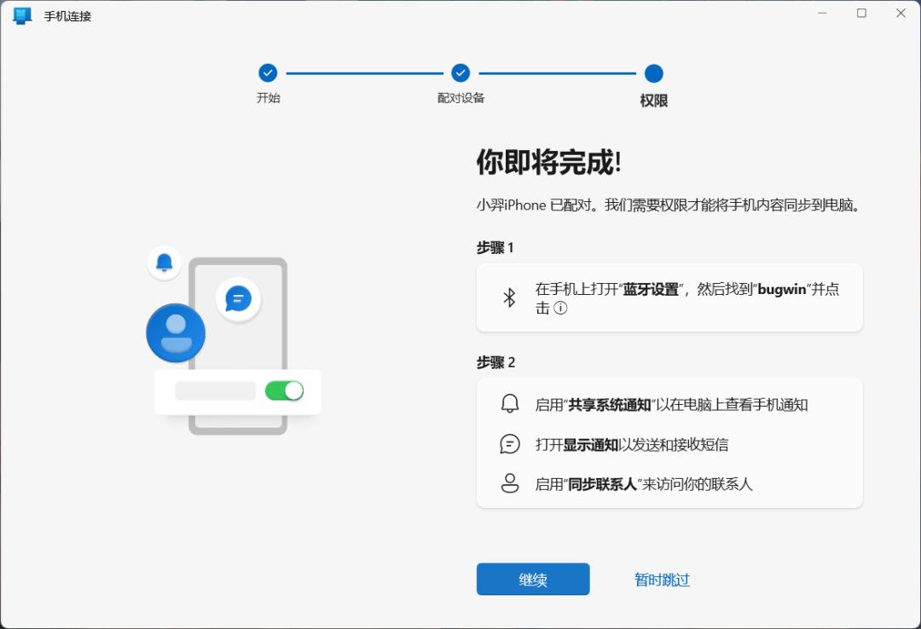Click the progress line between 配对设备 and 权限

[x=556, y=73]
